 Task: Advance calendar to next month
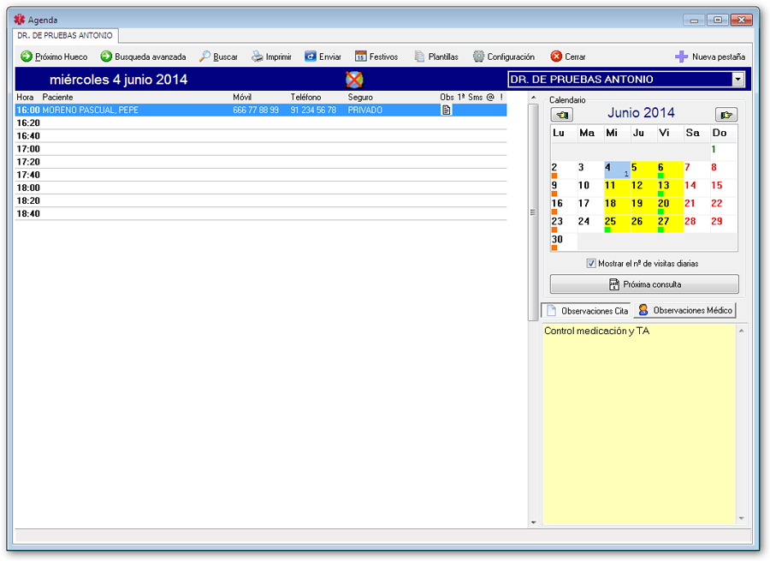[726, 114]
